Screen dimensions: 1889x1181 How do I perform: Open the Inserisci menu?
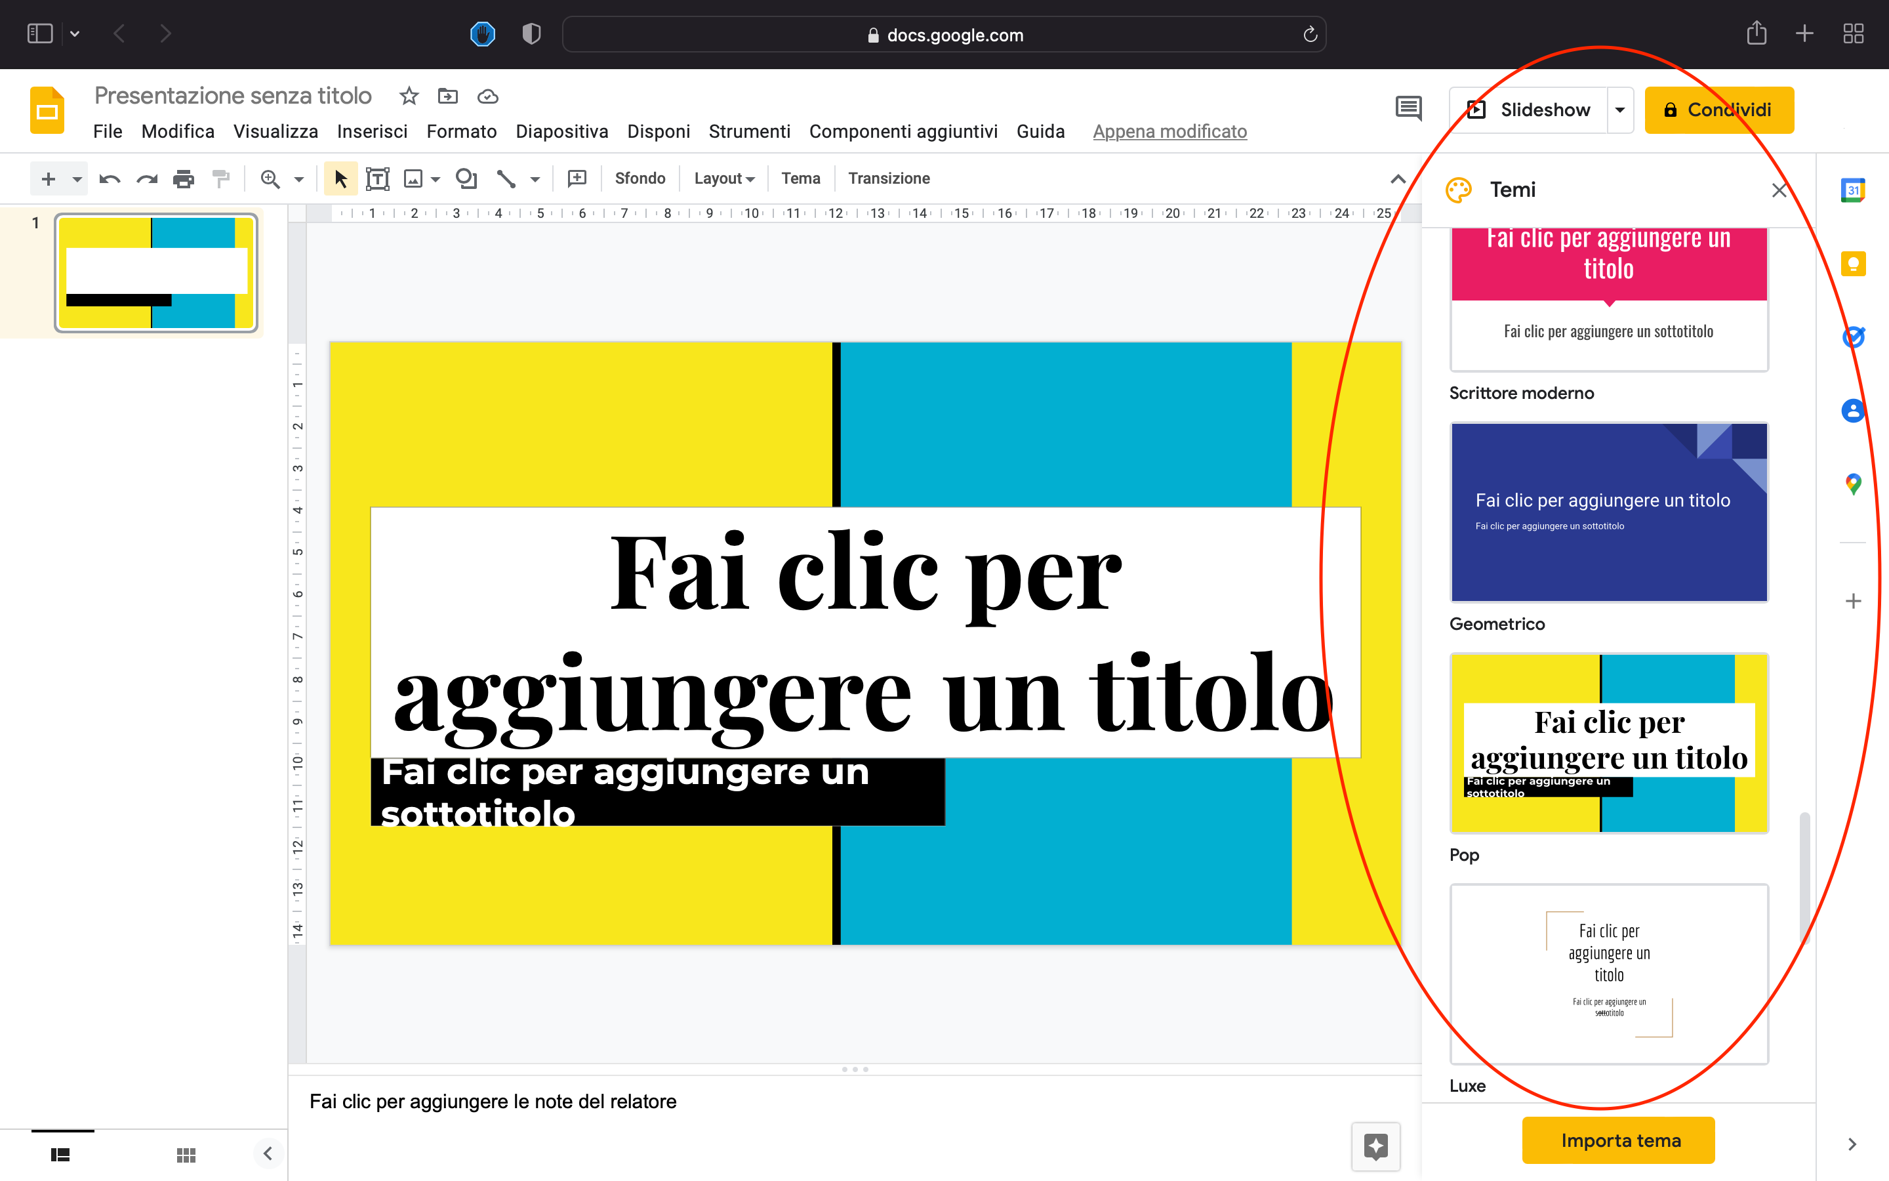(373, 131)
